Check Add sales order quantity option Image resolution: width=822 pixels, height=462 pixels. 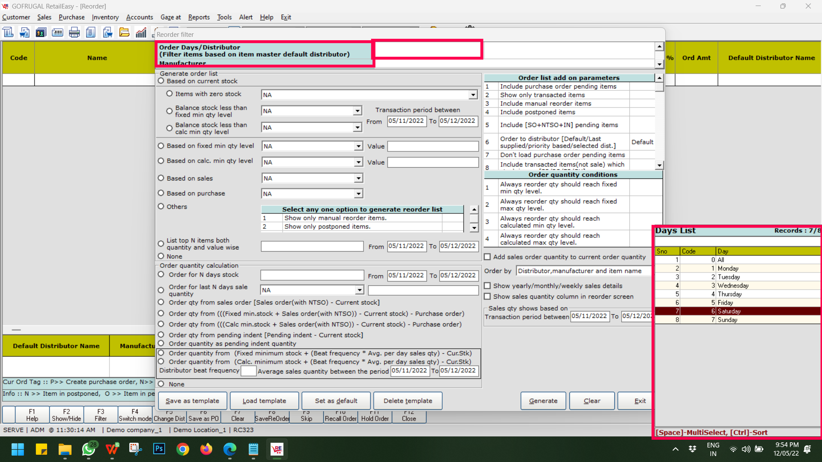point(487,257)
